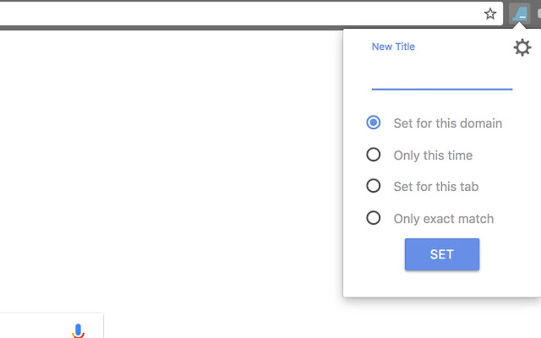Click the 'Set for this domain' label text
Image resolution: width=541 pixels, height=338 pixels.
[x=447, y=123]
